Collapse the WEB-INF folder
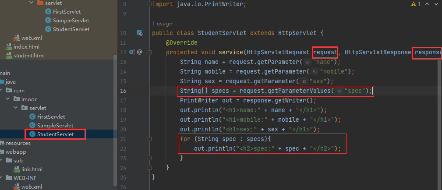Viewport: 442px width, 190px height. coord(1,178)
